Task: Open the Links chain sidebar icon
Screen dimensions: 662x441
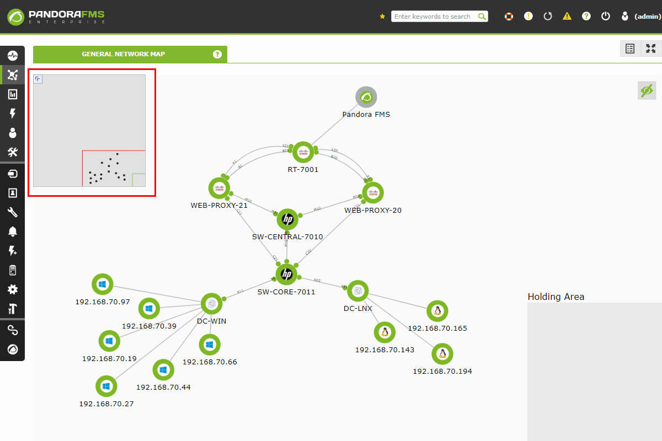Action: point(13,330)
